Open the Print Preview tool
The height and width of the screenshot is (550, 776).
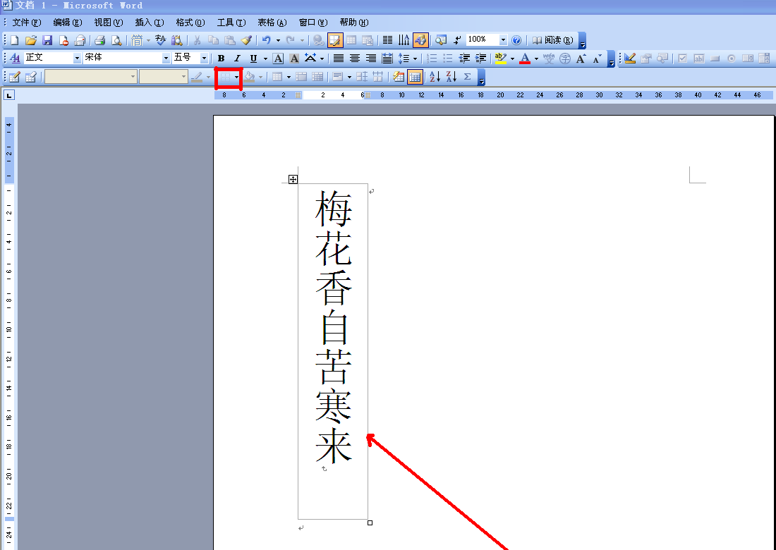point(116,40)
